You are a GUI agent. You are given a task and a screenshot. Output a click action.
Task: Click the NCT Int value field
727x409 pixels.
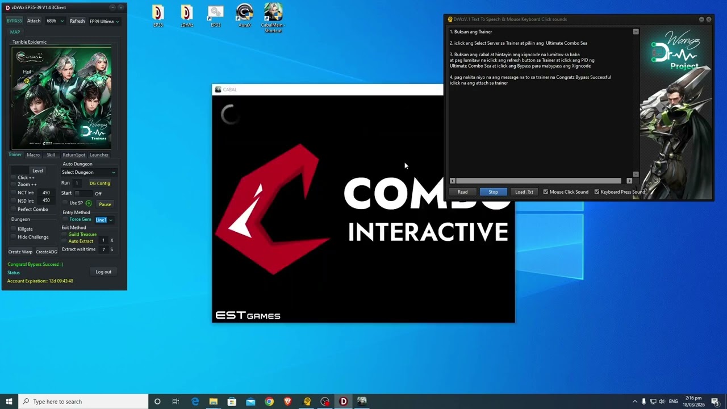tap(46, 193)
